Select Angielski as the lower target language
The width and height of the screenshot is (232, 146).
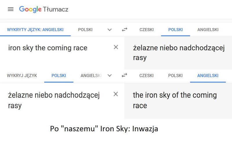208,76
